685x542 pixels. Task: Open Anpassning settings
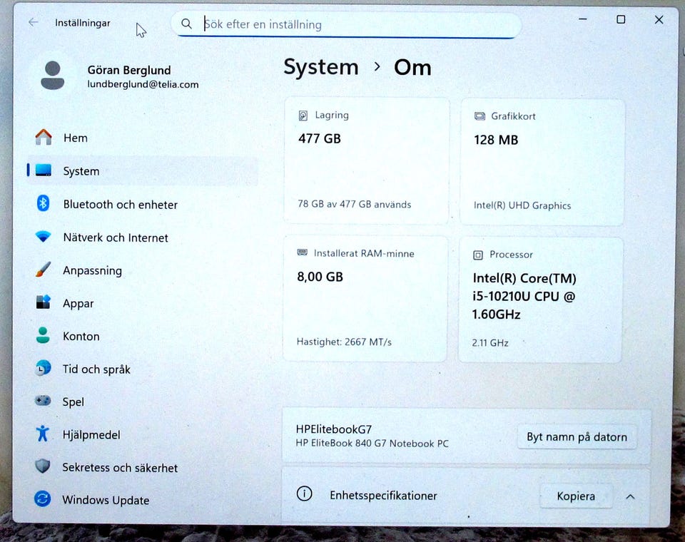coord(143,270)
